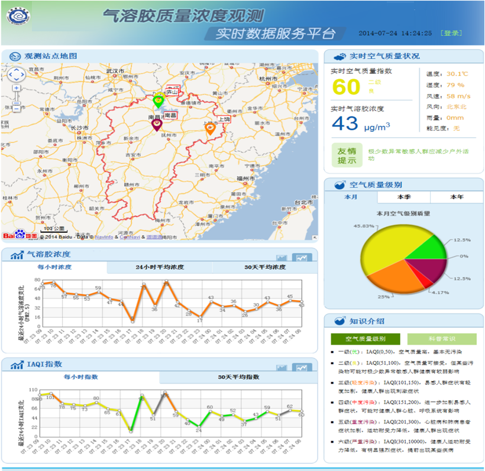Viewport: 485px width, 471px height.
Task: Select the green 庐山 station marker
Action: [158, 100]
